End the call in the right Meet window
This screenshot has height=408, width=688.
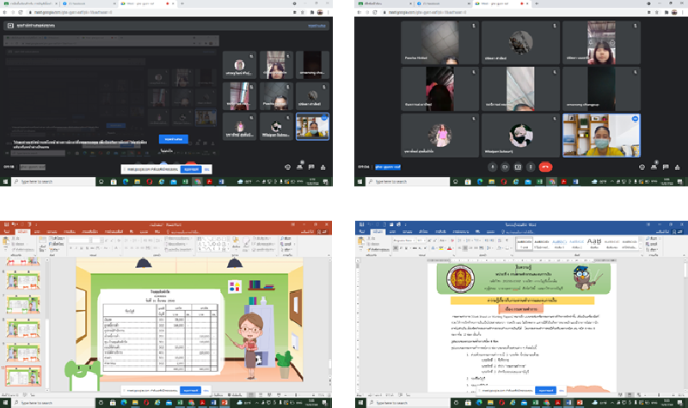tap(544, 167)
